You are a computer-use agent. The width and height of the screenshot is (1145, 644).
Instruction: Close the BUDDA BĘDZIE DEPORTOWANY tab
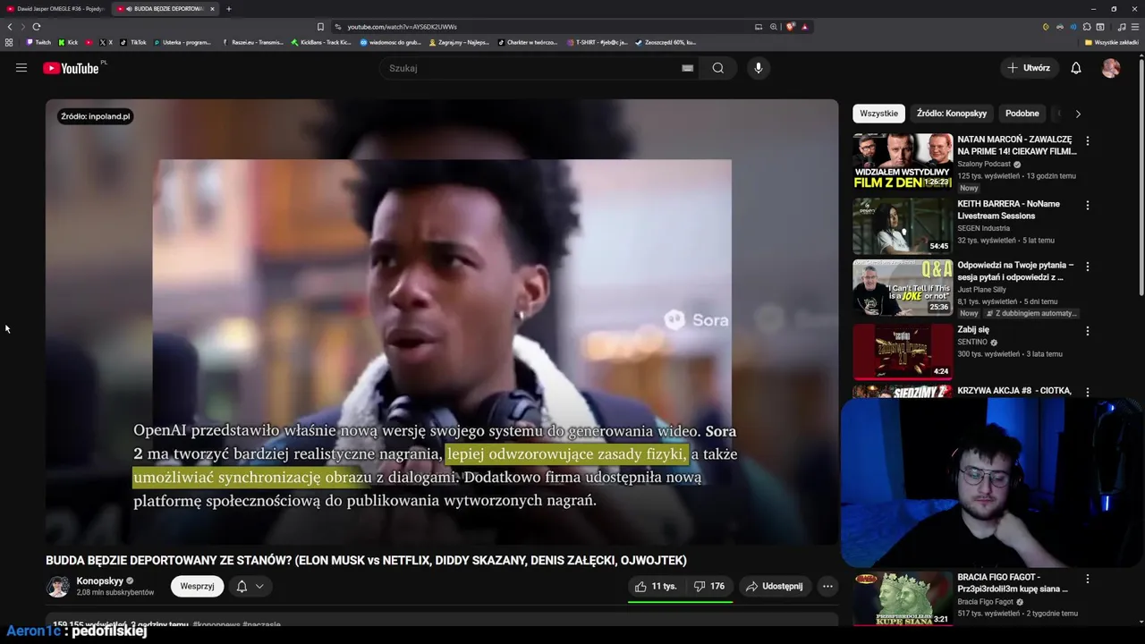point(212,9)
